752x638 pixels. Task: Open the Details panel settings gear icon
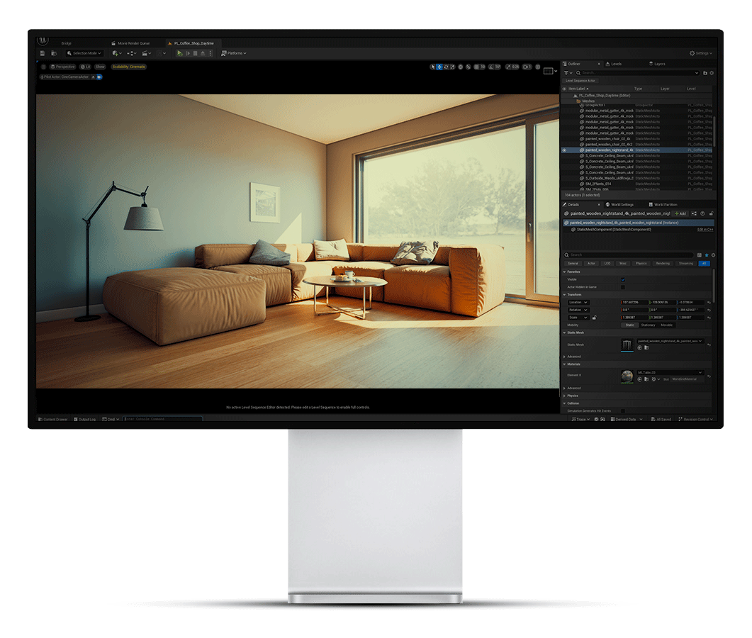tap(713, 255)
